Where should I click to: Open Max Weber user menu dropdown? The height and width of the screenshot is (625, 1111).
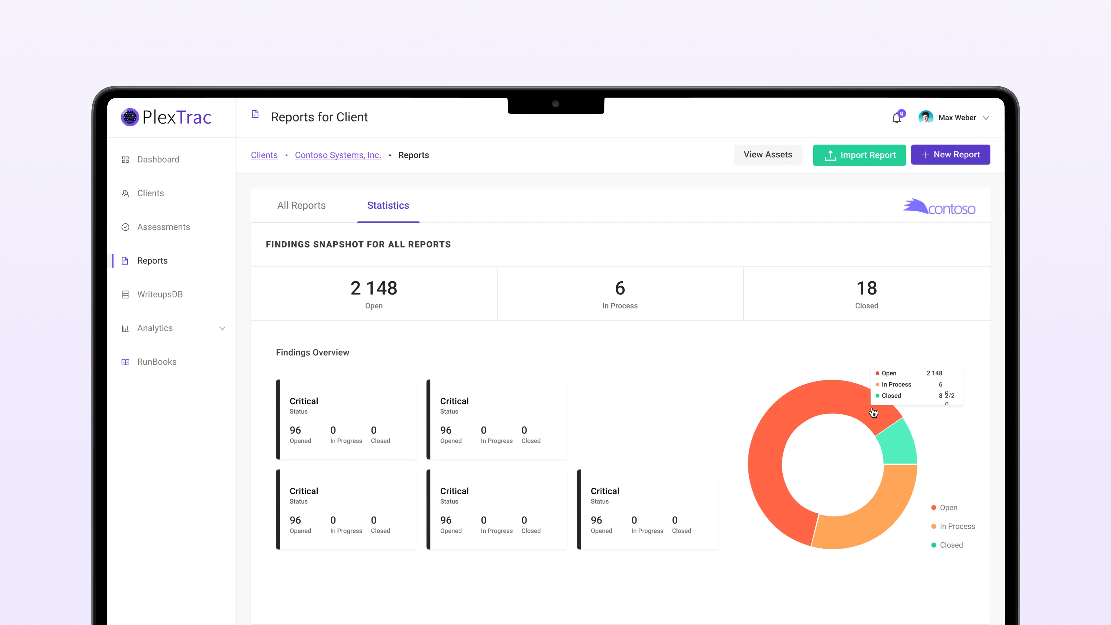[x=986, y=118]
